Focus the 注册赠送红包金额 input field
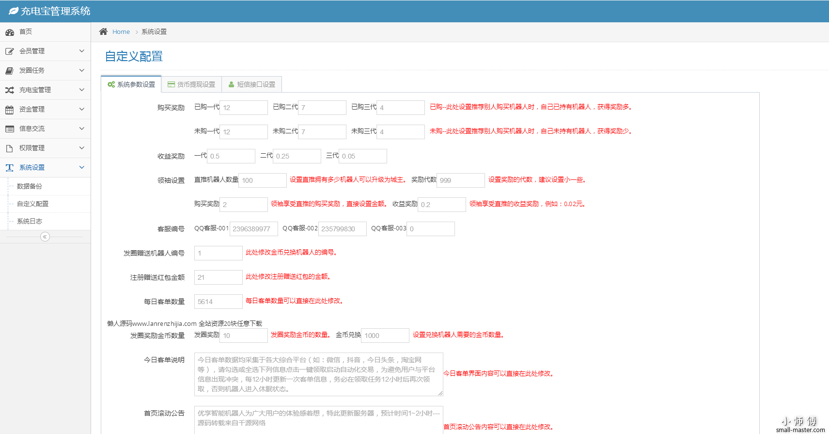The width and height of the screenshot is (829, 434). coord(219,277)
